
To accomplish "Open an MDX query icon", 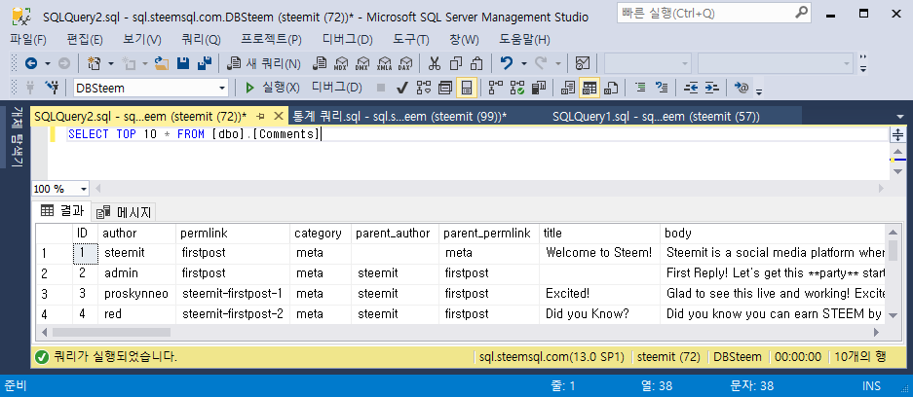I will pyautogui.click(x=341, y=63).
